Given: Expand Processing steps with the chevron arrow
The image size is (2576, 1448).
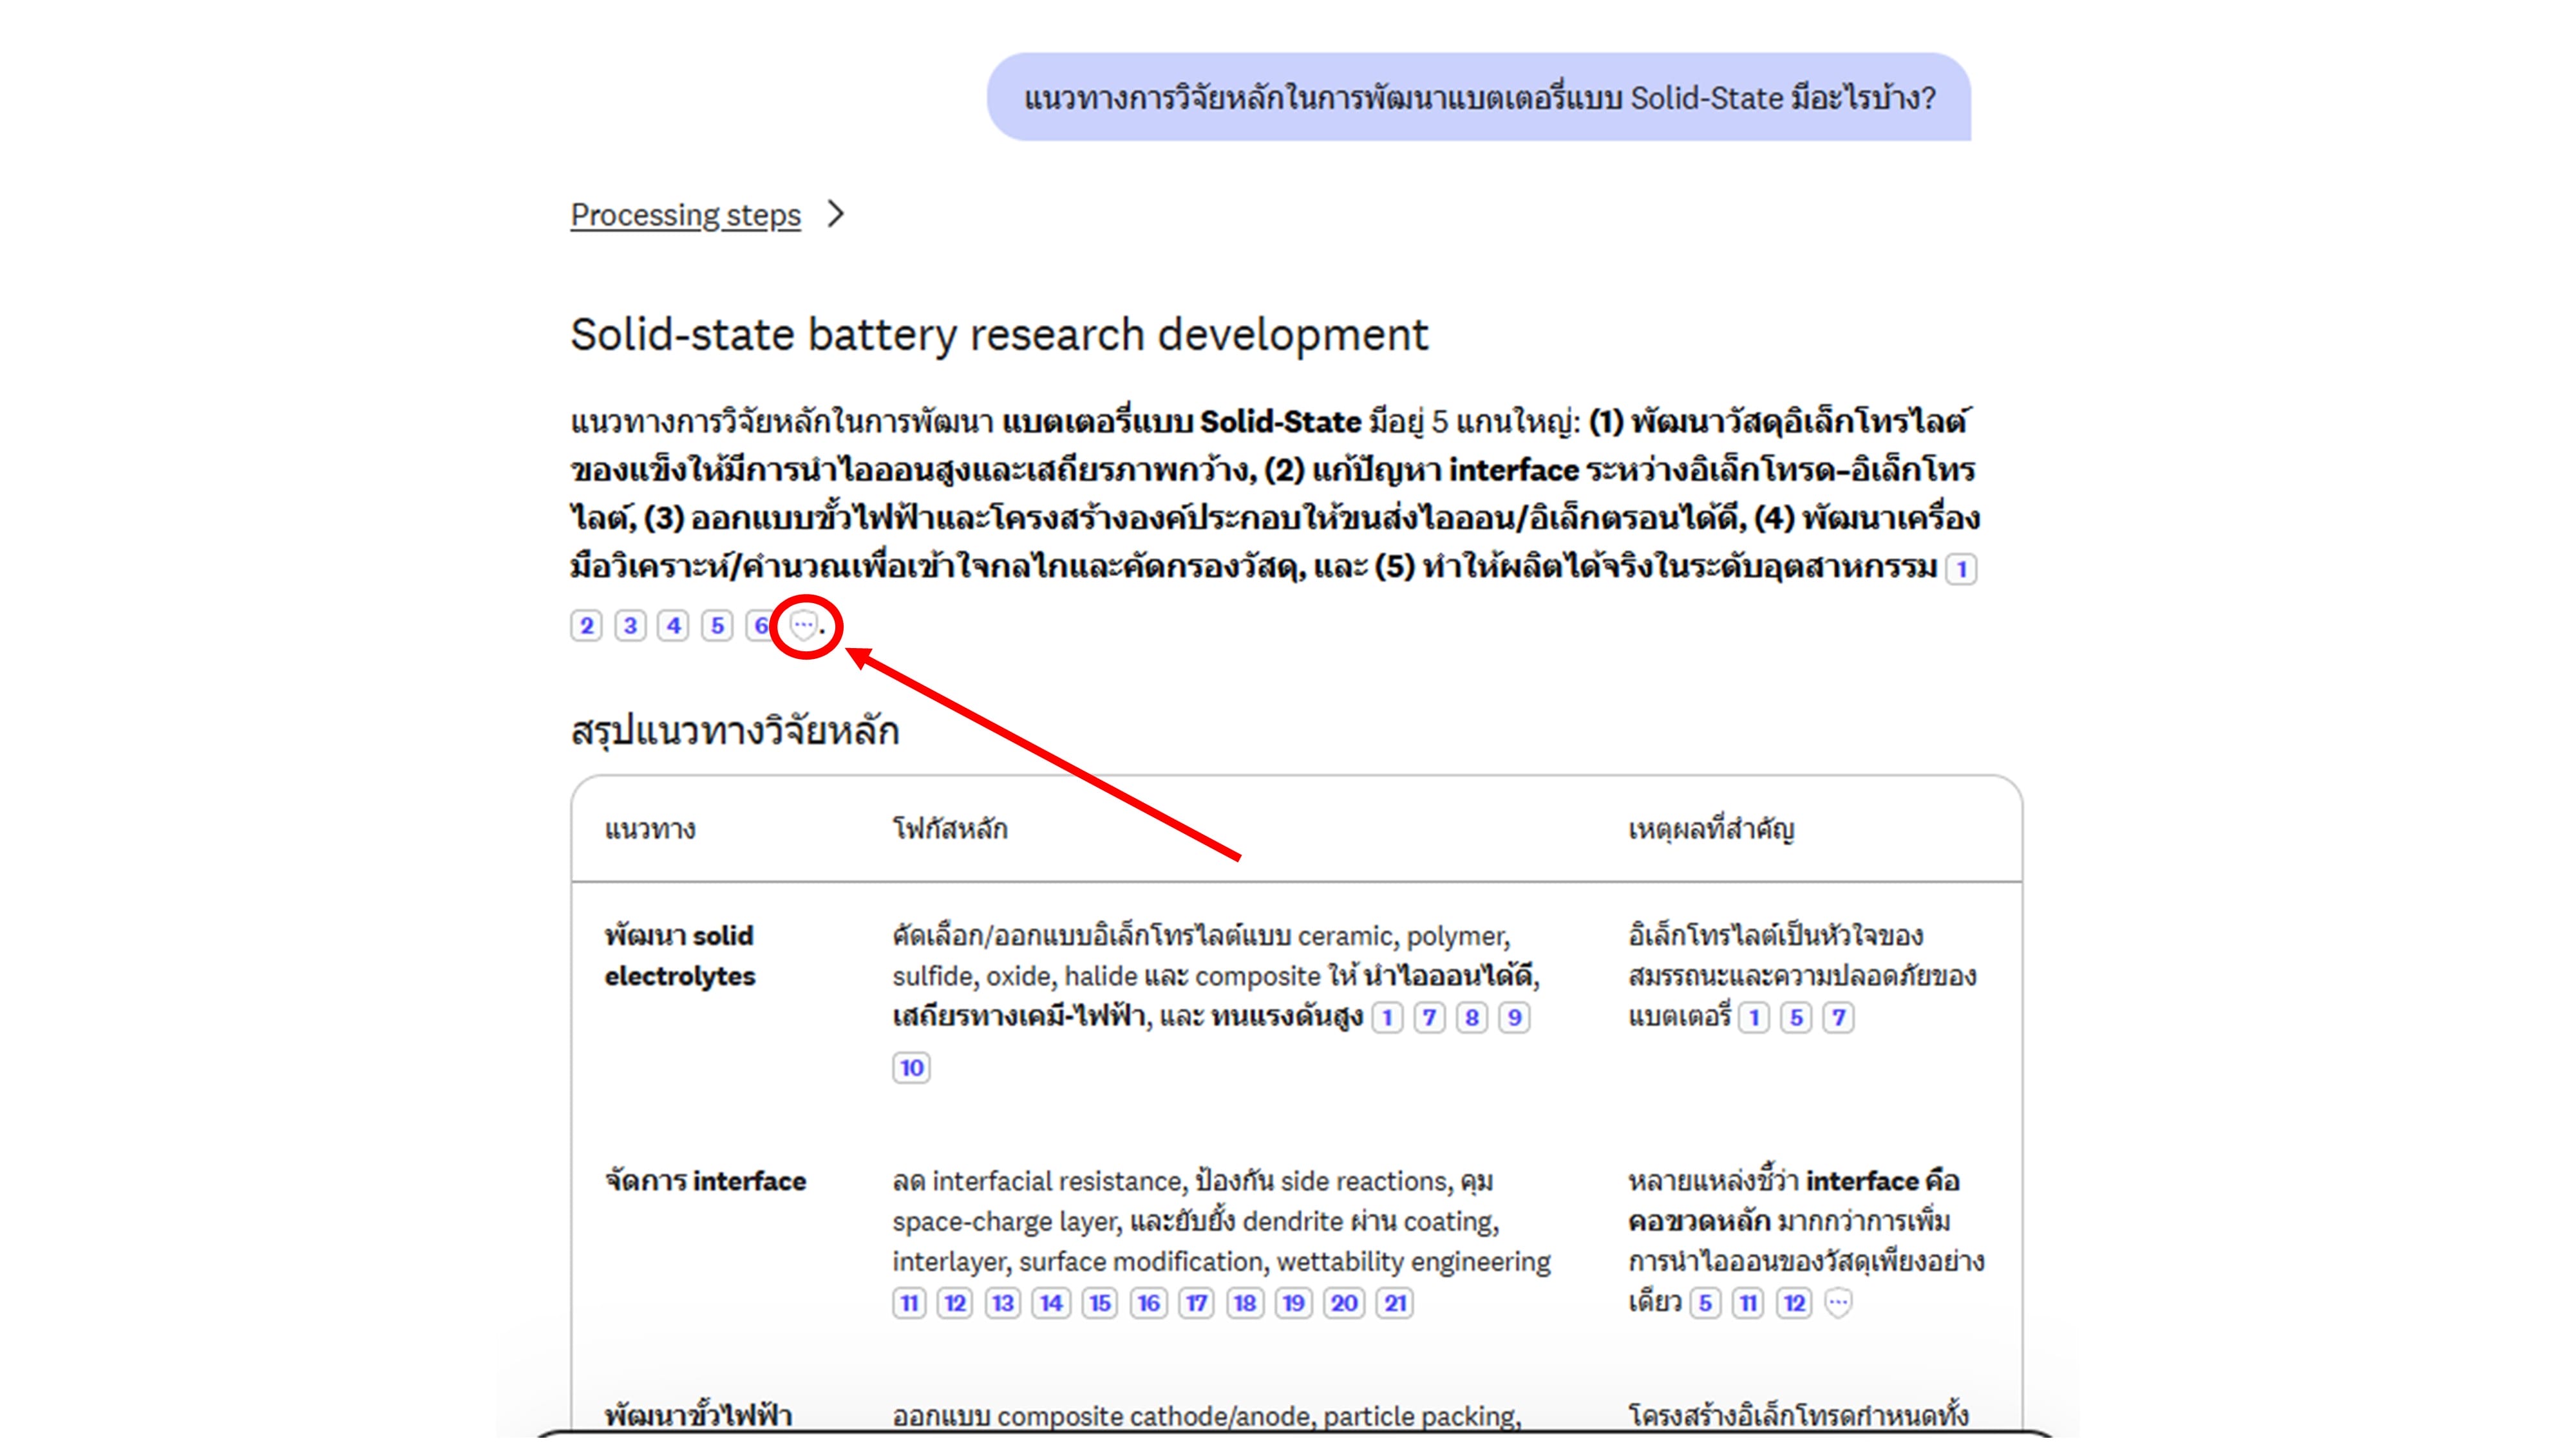Looking at the screenshot, I should pos(836,214).
